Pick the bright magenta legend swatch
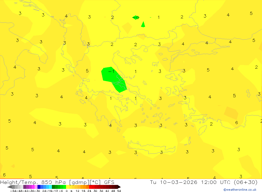The width and height of the screenshot is (262, 192). 33,187
